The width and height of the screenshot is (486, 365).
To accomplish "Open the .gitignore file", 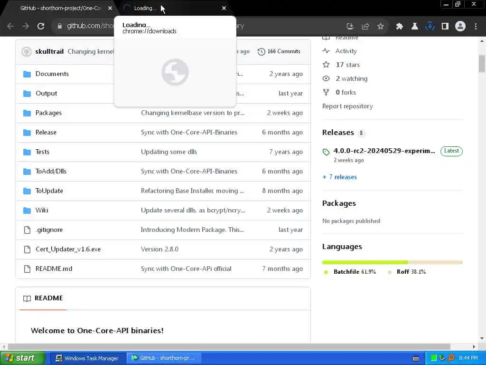I will coord(49,230).
